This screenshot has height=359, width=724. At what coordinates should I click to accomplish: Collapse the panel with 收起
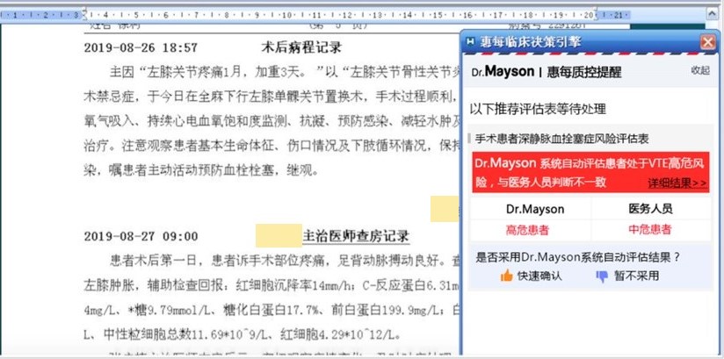pos(700,70)
